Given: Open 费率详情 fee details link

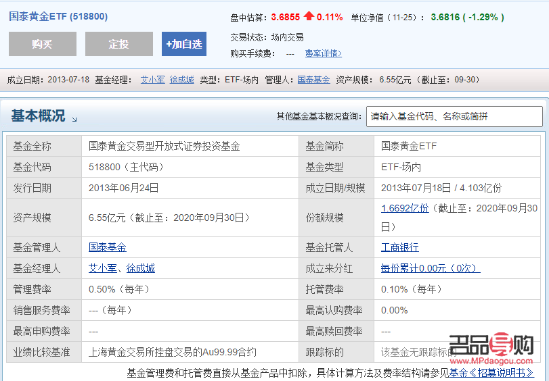Looking at the screenshot, I should pyautogui.click(x=323, y=53).
